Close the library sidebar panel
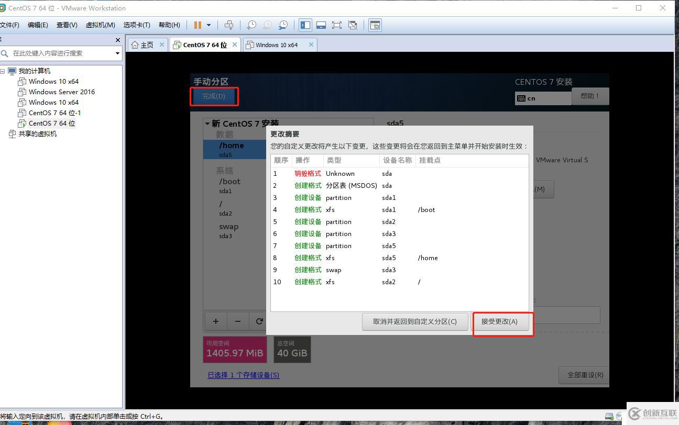The height and width of the screenshot is (425, 679). pyautogui.click(x=117, y=40)
